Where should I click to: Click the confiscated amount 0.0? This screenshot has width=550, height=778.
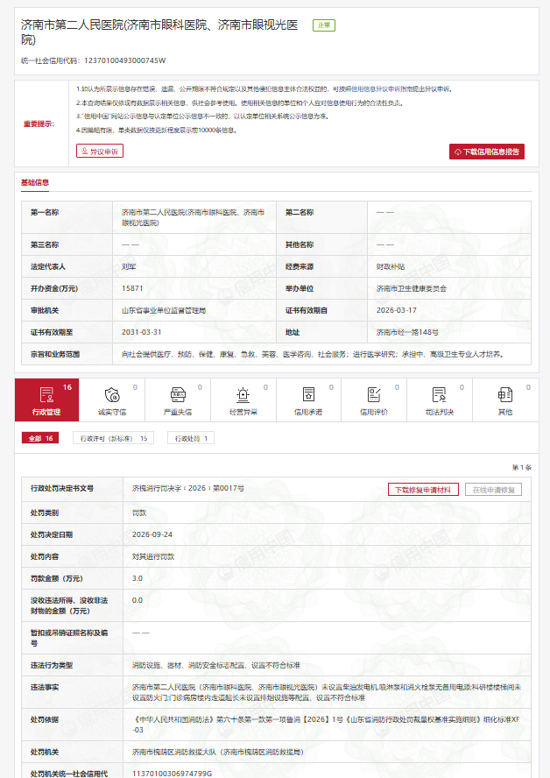click(137, 600)
